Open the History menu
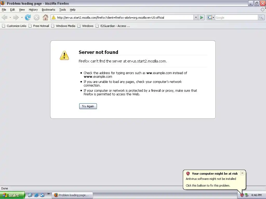The image size is (266, 199). point(33,10)
